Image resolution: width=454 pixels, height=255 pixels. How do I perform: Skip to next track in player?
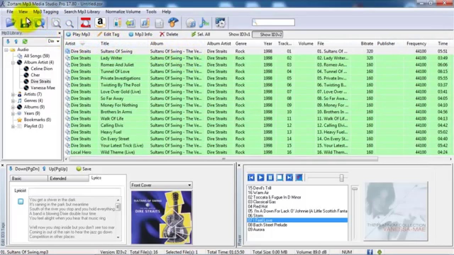pyautogui.click(x=289, y=177)
